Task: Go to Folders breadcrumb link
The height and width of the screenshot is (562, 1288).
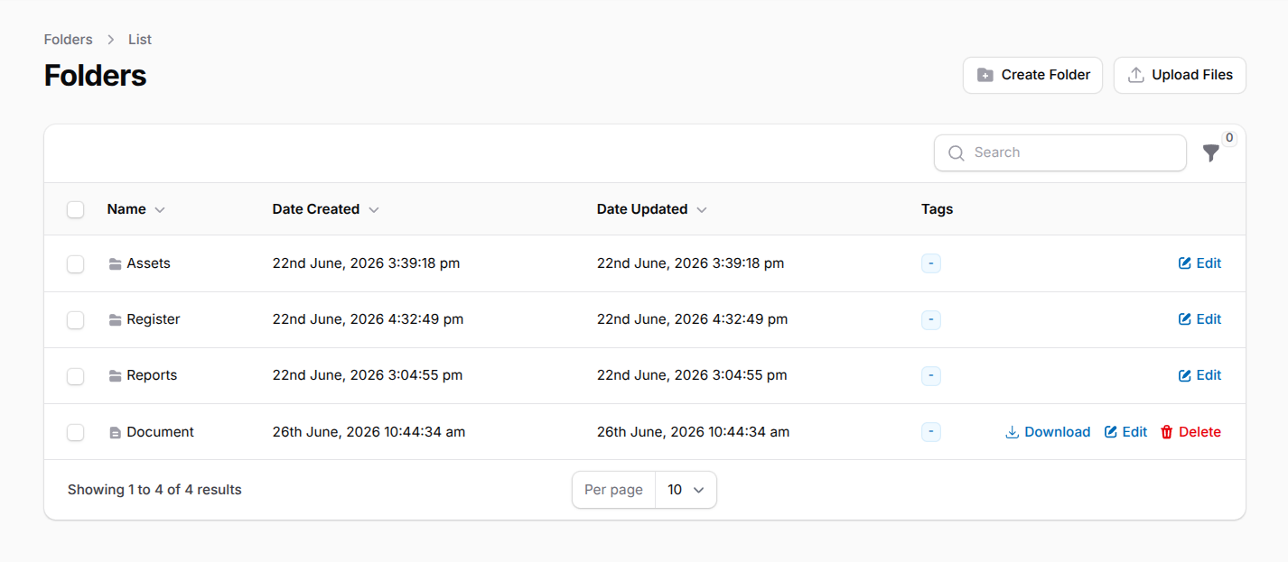Action: pos(69,40)
